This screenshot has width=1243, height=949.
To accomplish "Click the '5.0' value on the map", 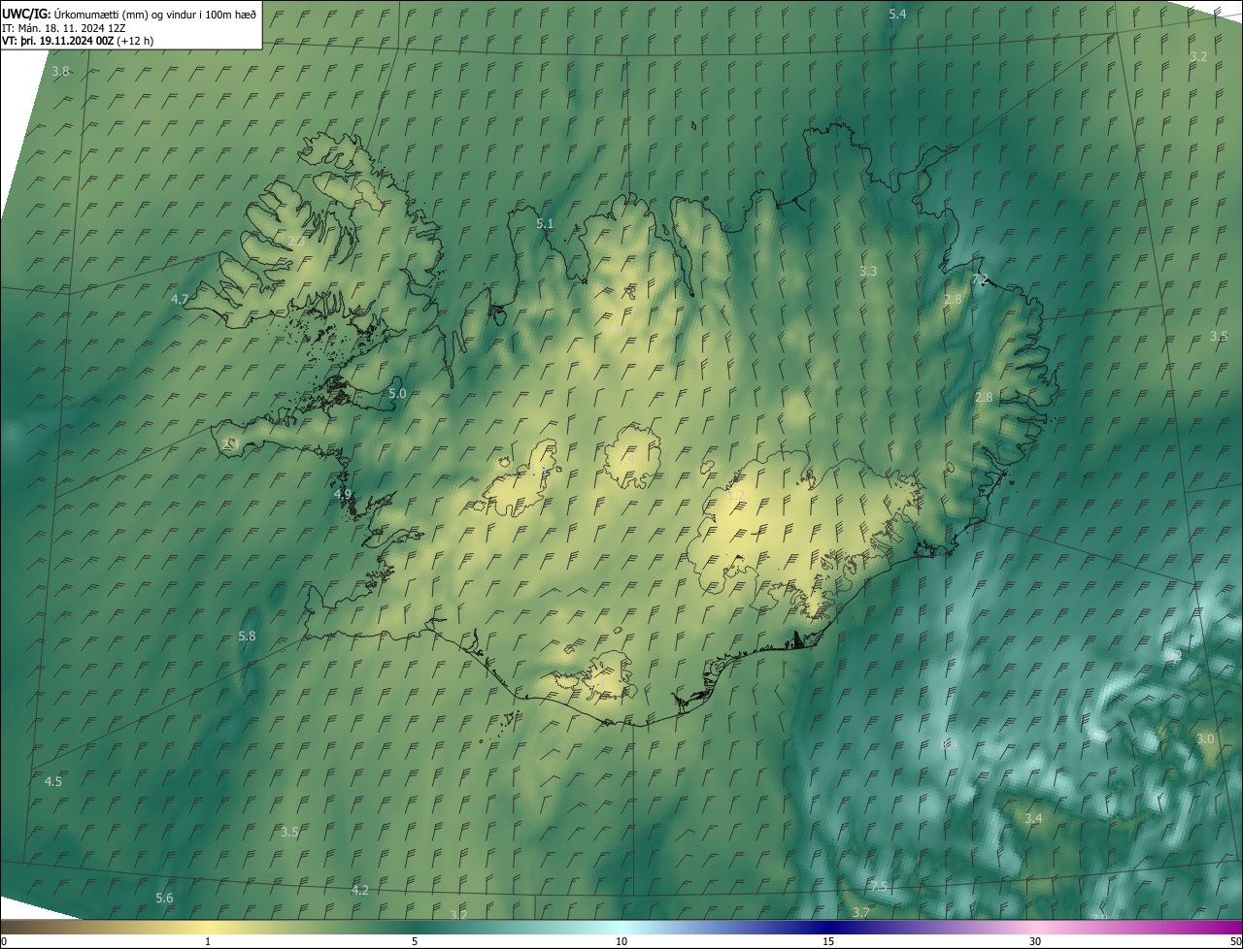I will coord(397,394).
